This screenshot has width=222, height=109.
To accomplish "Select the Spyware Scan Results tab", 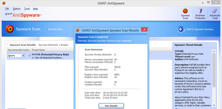I will tap(23, 45).
